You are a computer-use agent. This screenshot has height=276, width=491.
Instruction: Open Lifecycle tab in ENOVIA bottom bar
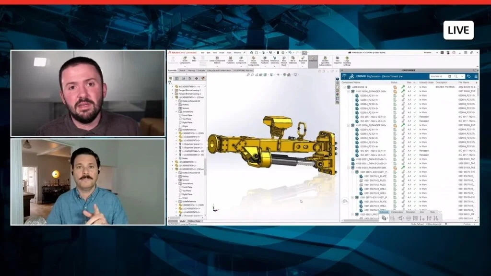coord(384,212)
